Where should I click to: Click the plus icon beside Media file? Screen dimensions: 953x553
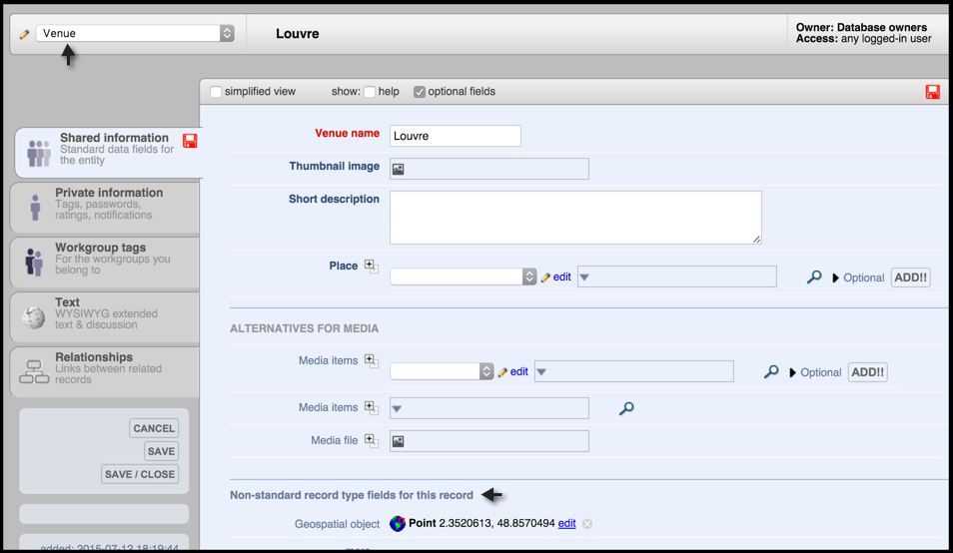click(371, 440)
